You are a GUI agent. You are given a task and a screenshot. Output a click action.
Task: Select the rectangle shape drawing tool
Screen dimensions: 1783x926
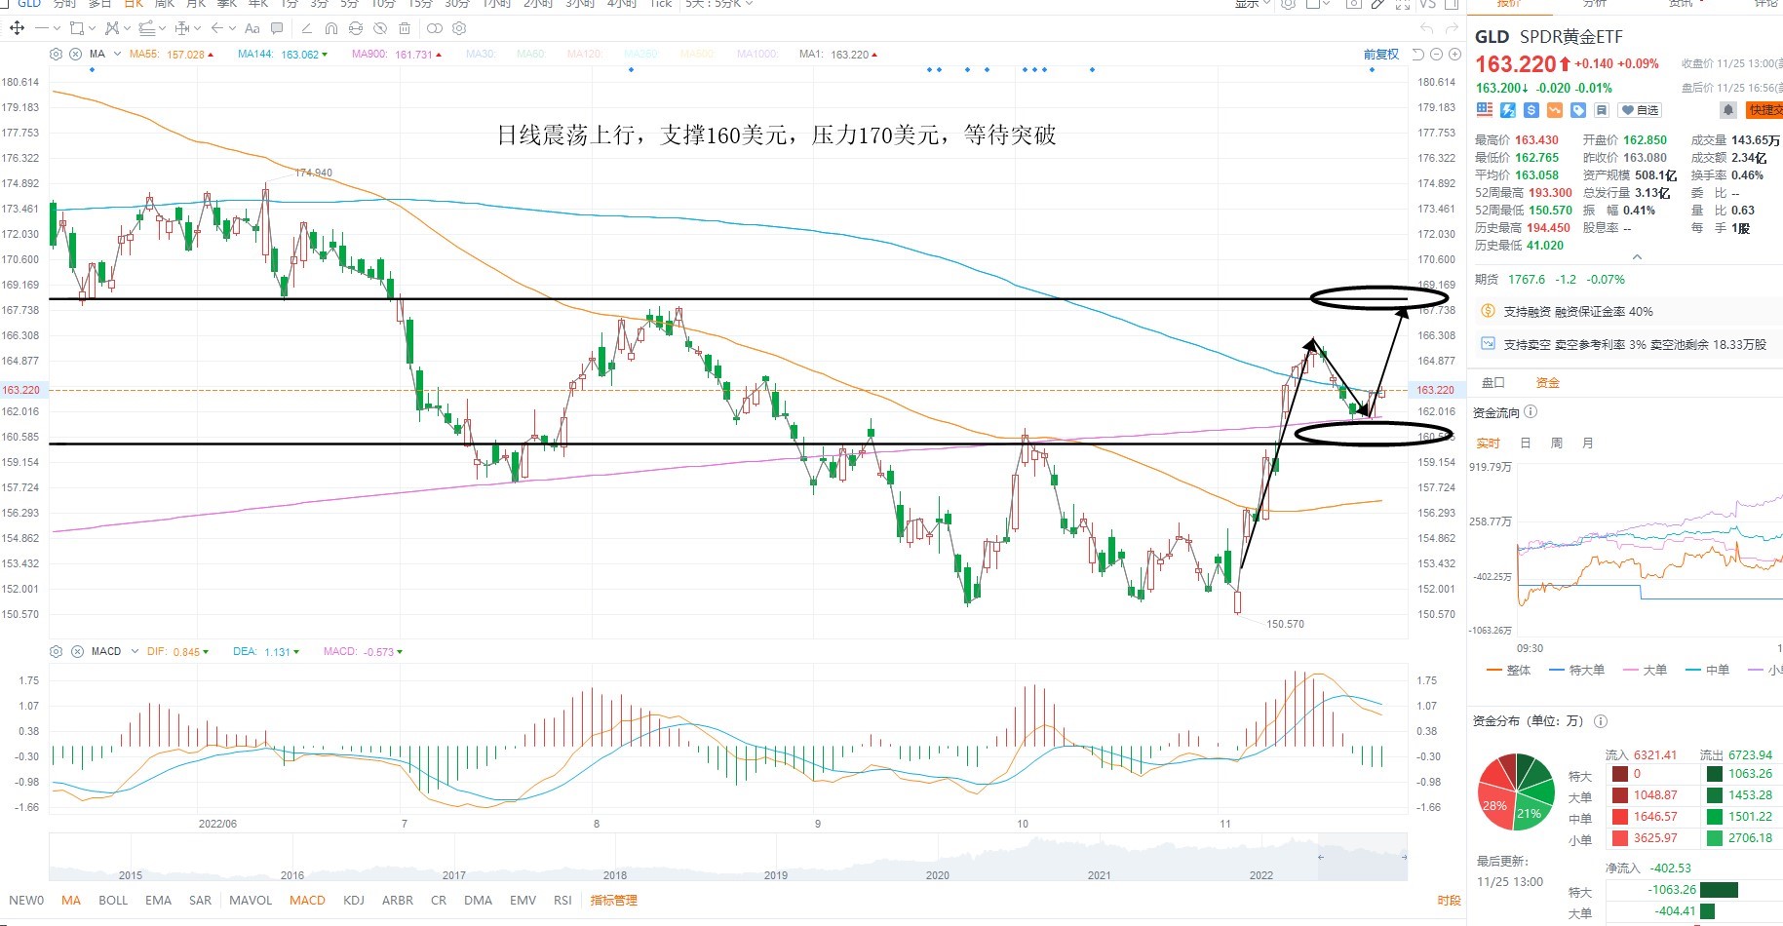tap(77, 28)
